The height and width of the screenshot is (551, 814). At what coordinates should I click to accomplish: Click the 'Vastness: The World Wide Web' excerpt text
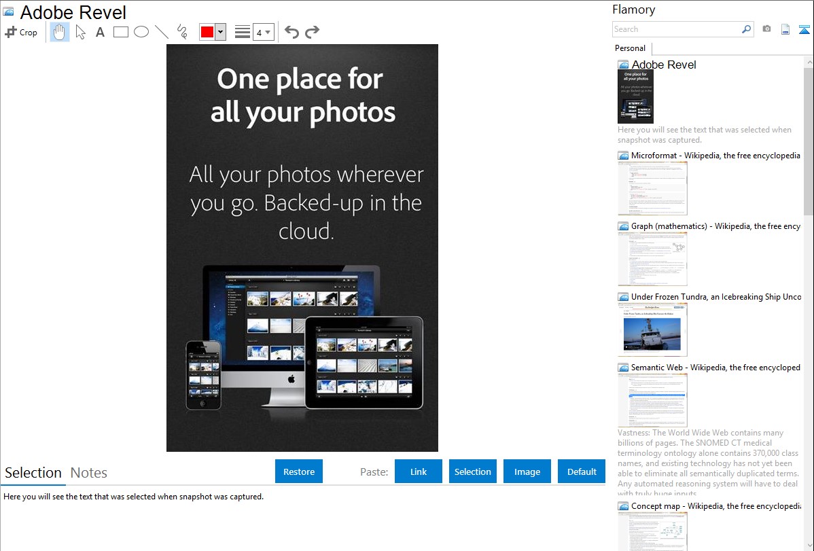pos(708,463)
